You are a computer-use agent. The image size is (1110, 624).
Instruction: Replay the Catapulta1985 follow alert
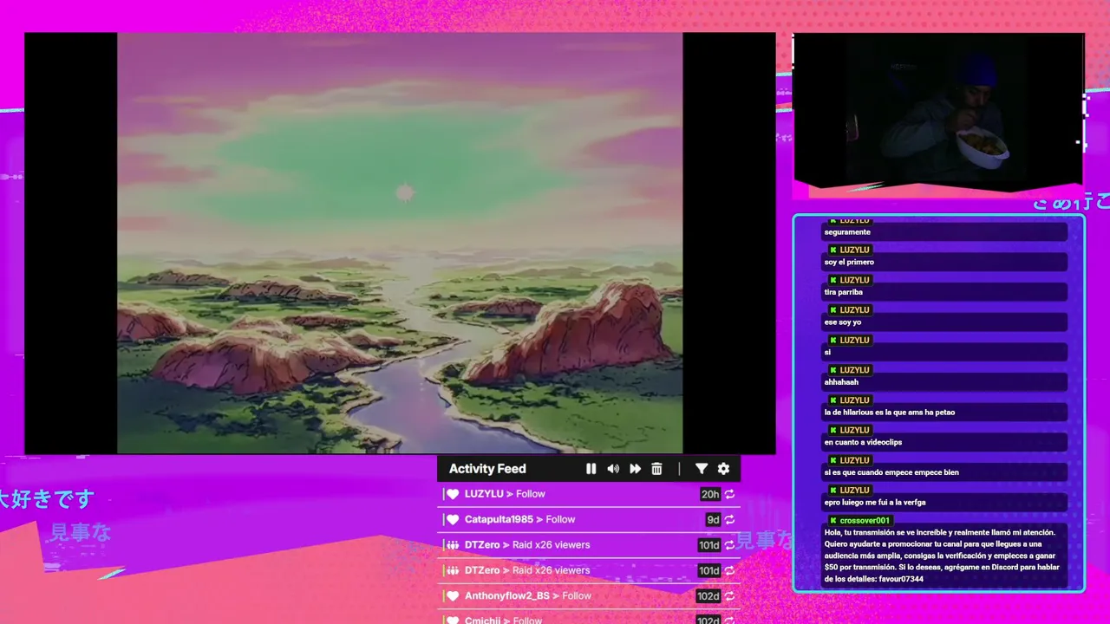click(730, 519)
